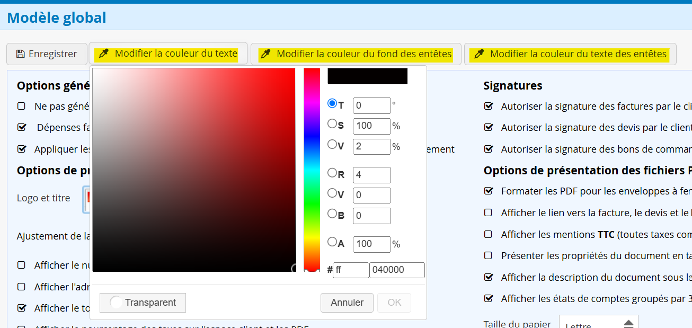Click the hex color field 040000
The height and width of the screenshot is (328, 692).
[397, 270]
